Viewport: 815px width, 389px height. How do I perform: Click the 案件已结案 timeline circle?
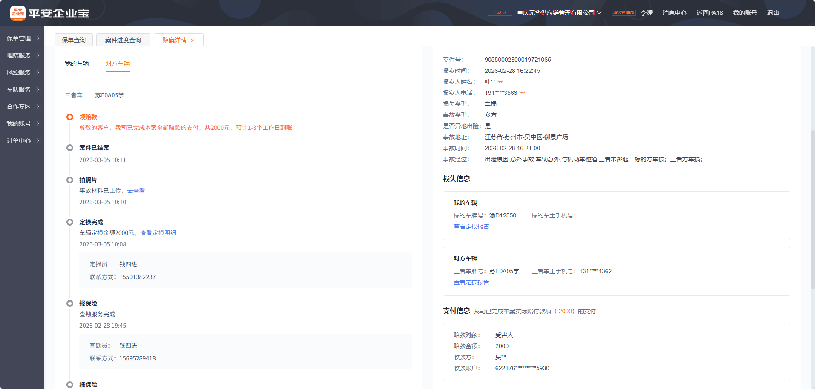pyautogui.click(x=70, y=148)
